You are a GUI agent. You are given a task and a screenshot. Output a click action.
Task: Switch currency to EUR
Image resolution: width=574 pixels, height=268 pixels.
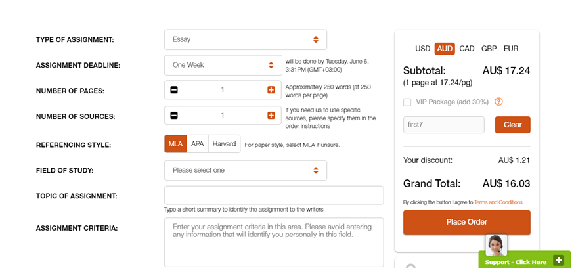pyautogui.click(x=511, y=49)
